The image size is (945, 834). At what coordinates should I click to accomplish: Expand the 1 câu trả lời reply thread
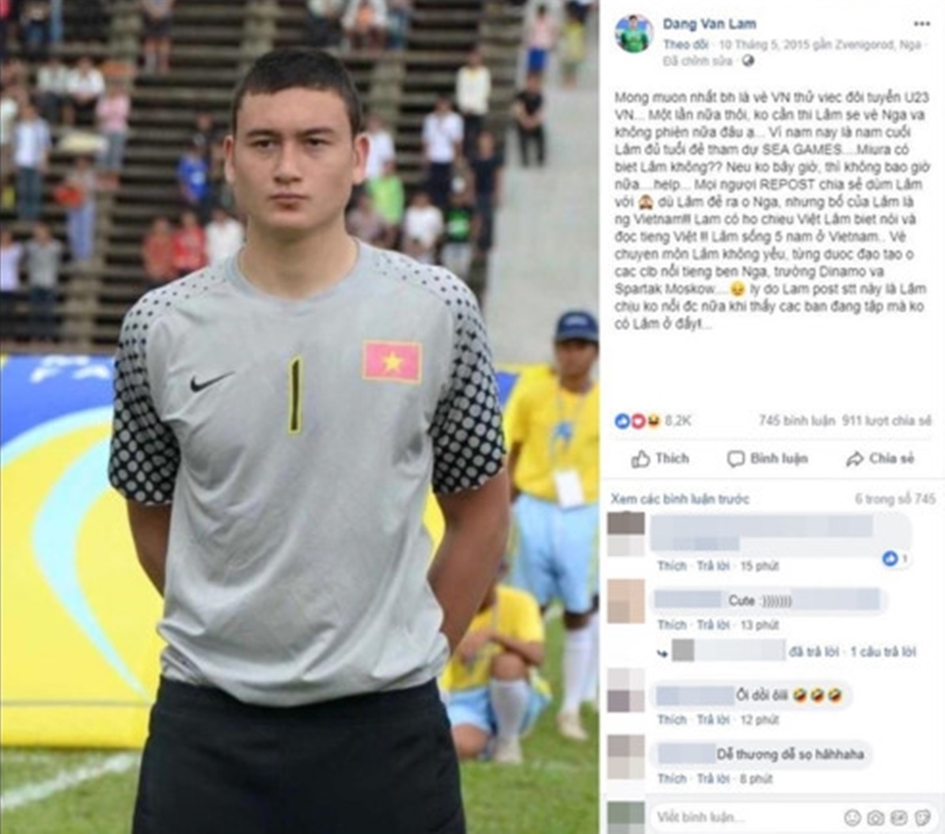coord(883,652)
